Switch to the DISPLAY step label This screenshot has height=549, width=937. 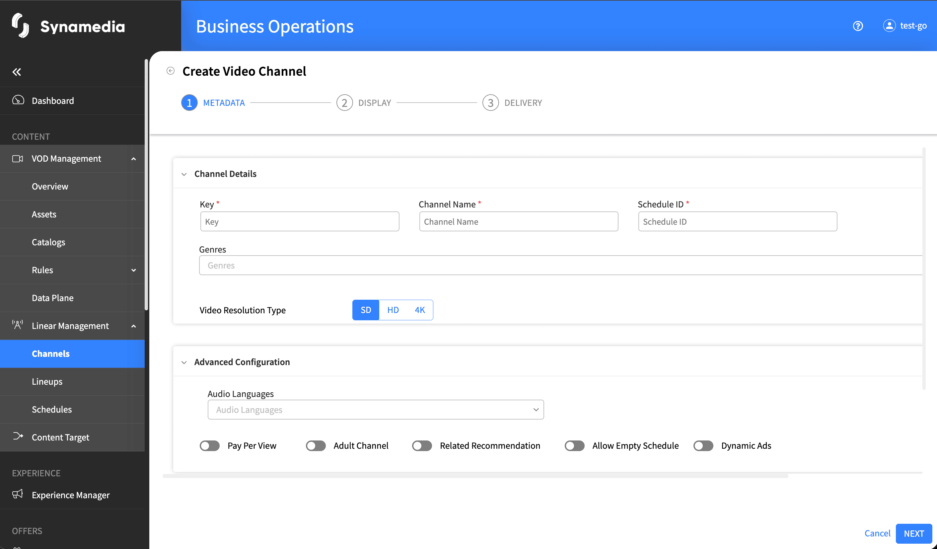click(374, 103)
